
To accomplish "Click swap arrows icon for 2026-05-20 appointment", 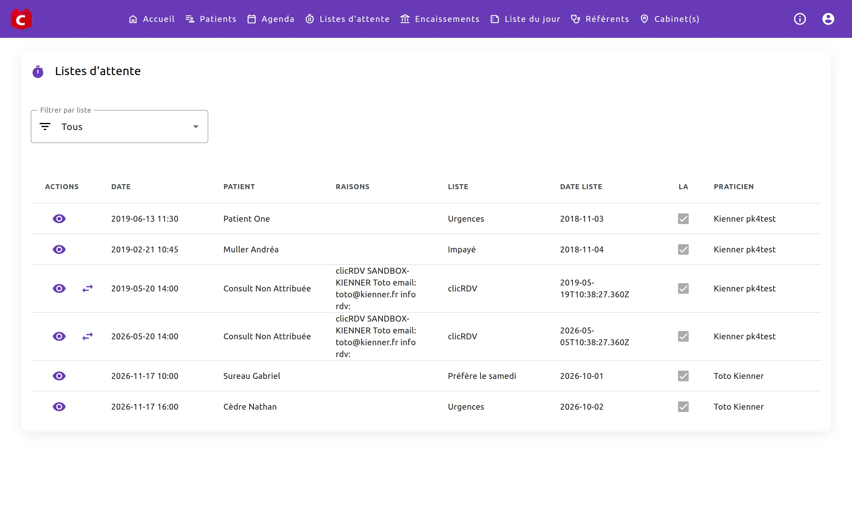I will pyautogui.click(x=88, y=336).
